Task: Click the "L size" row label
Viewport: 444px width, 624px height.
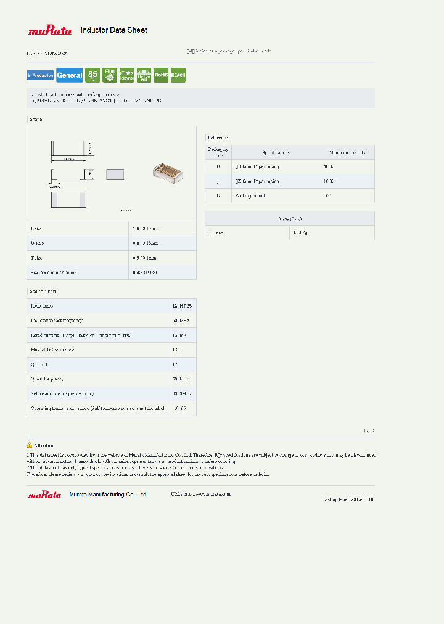Action: [36, 228]
